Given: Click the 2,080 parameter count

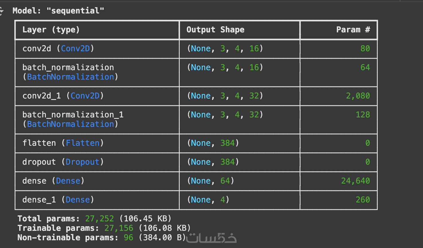Looking at the screenshot, I should click(358, 96).
